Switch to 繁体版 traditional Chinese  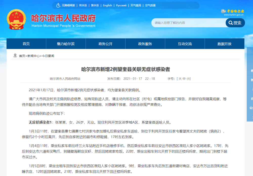(x=95, y=5)
